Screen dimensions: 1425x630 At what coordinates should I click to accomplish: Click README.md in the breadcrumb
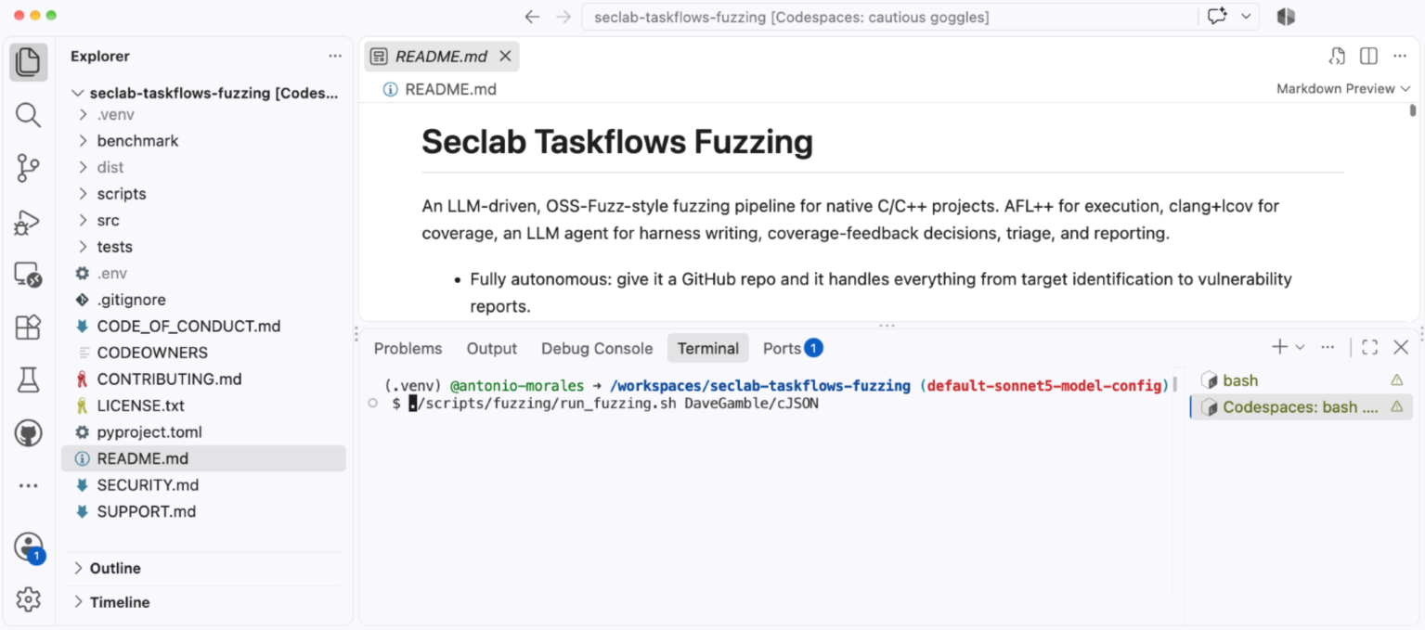(450, 89)
